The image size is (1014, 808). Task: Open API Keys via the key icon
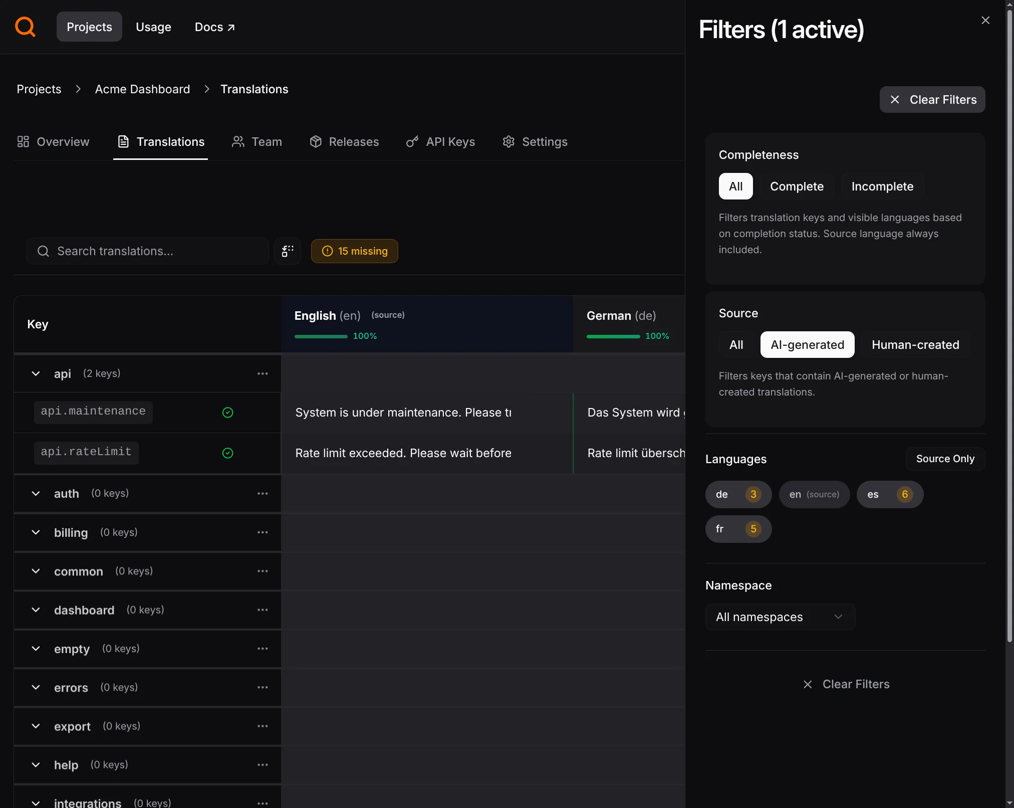tap(412, 142)
